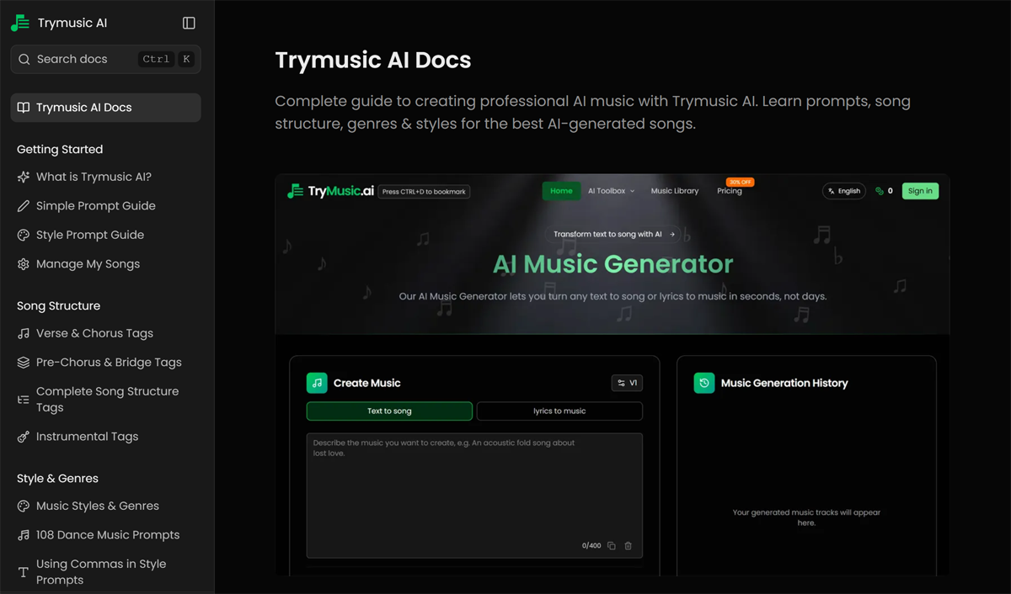
Task: Select the Manage My Songs gear icon
Action: tap(24, 263)
